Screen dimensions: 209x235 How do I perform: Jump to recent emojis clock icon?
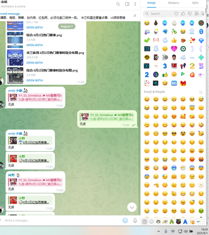pyautogui.click(x=145, y=222)
